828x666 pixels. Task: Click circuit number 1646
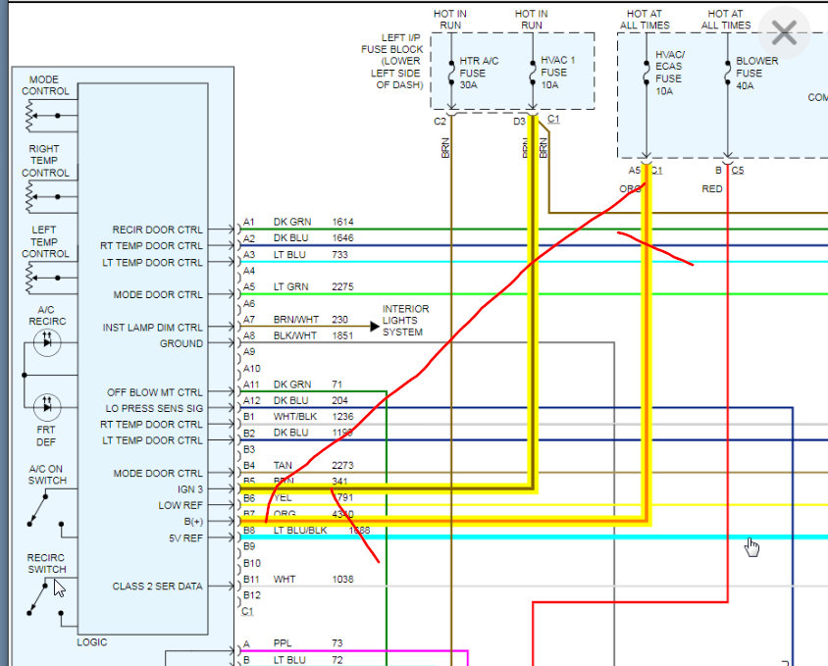[342, 238]
